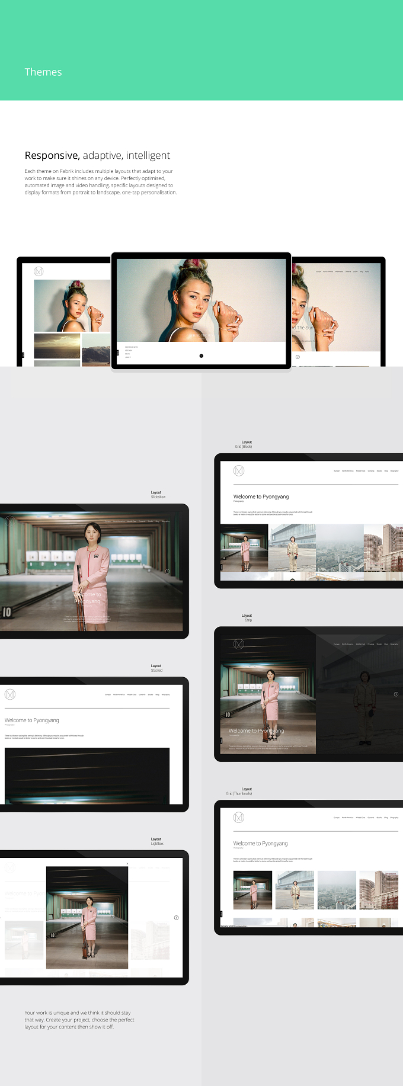Click the M logo in Grid (Block) preview

click(x=239, y=470)
